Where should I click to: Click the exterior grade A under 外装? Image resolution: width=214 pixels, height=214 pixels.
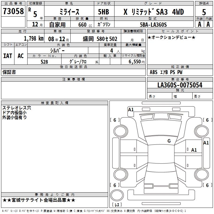click(200, 24)
